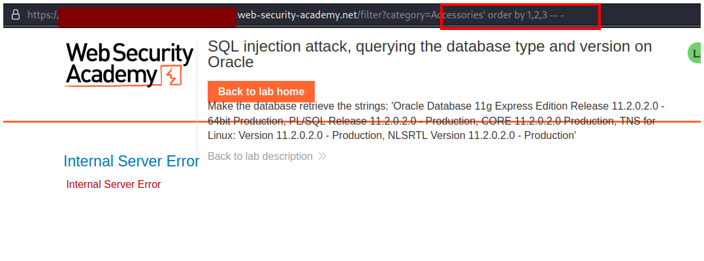Viewport: 704px width, 261px height.
Task: Click the green lab status badge
Action: 696,54
